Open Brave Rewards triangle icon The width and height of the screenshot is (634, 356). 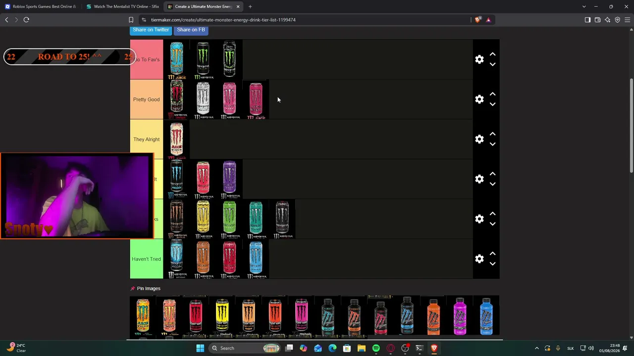[488, 20]
